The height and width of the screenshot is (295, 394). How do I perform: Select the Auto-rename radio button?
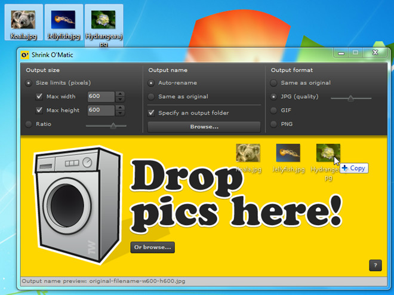tap(151, 83)
